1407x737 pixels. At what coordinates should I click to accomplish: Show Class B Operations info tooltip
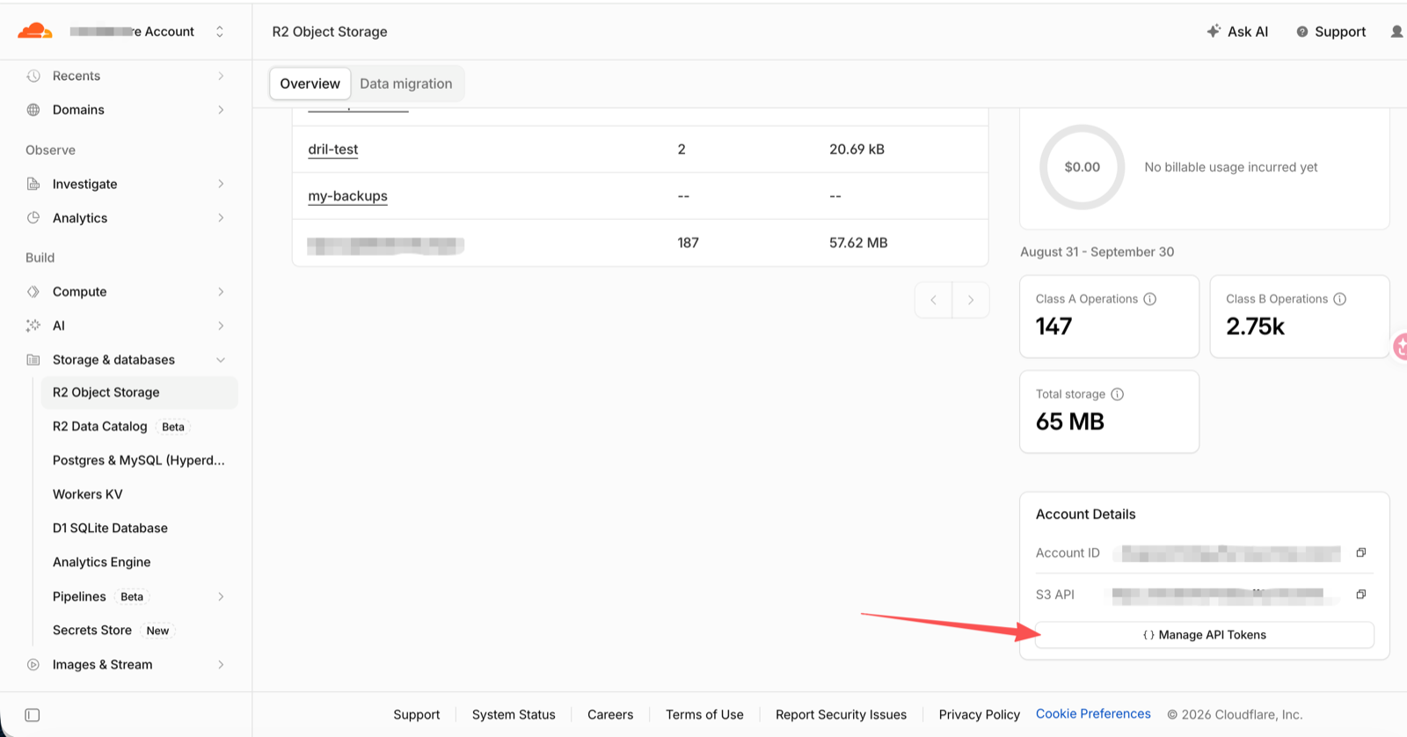pos(1339,299)
